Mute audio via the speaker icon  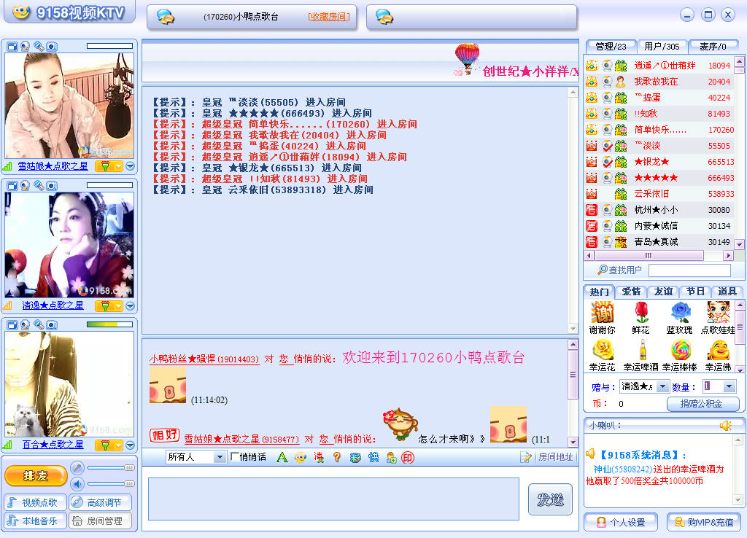pos(77,483)
